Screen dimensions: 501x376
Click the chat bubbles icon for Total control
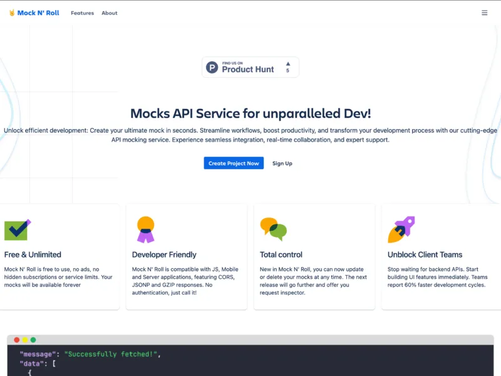pos(273,229)
